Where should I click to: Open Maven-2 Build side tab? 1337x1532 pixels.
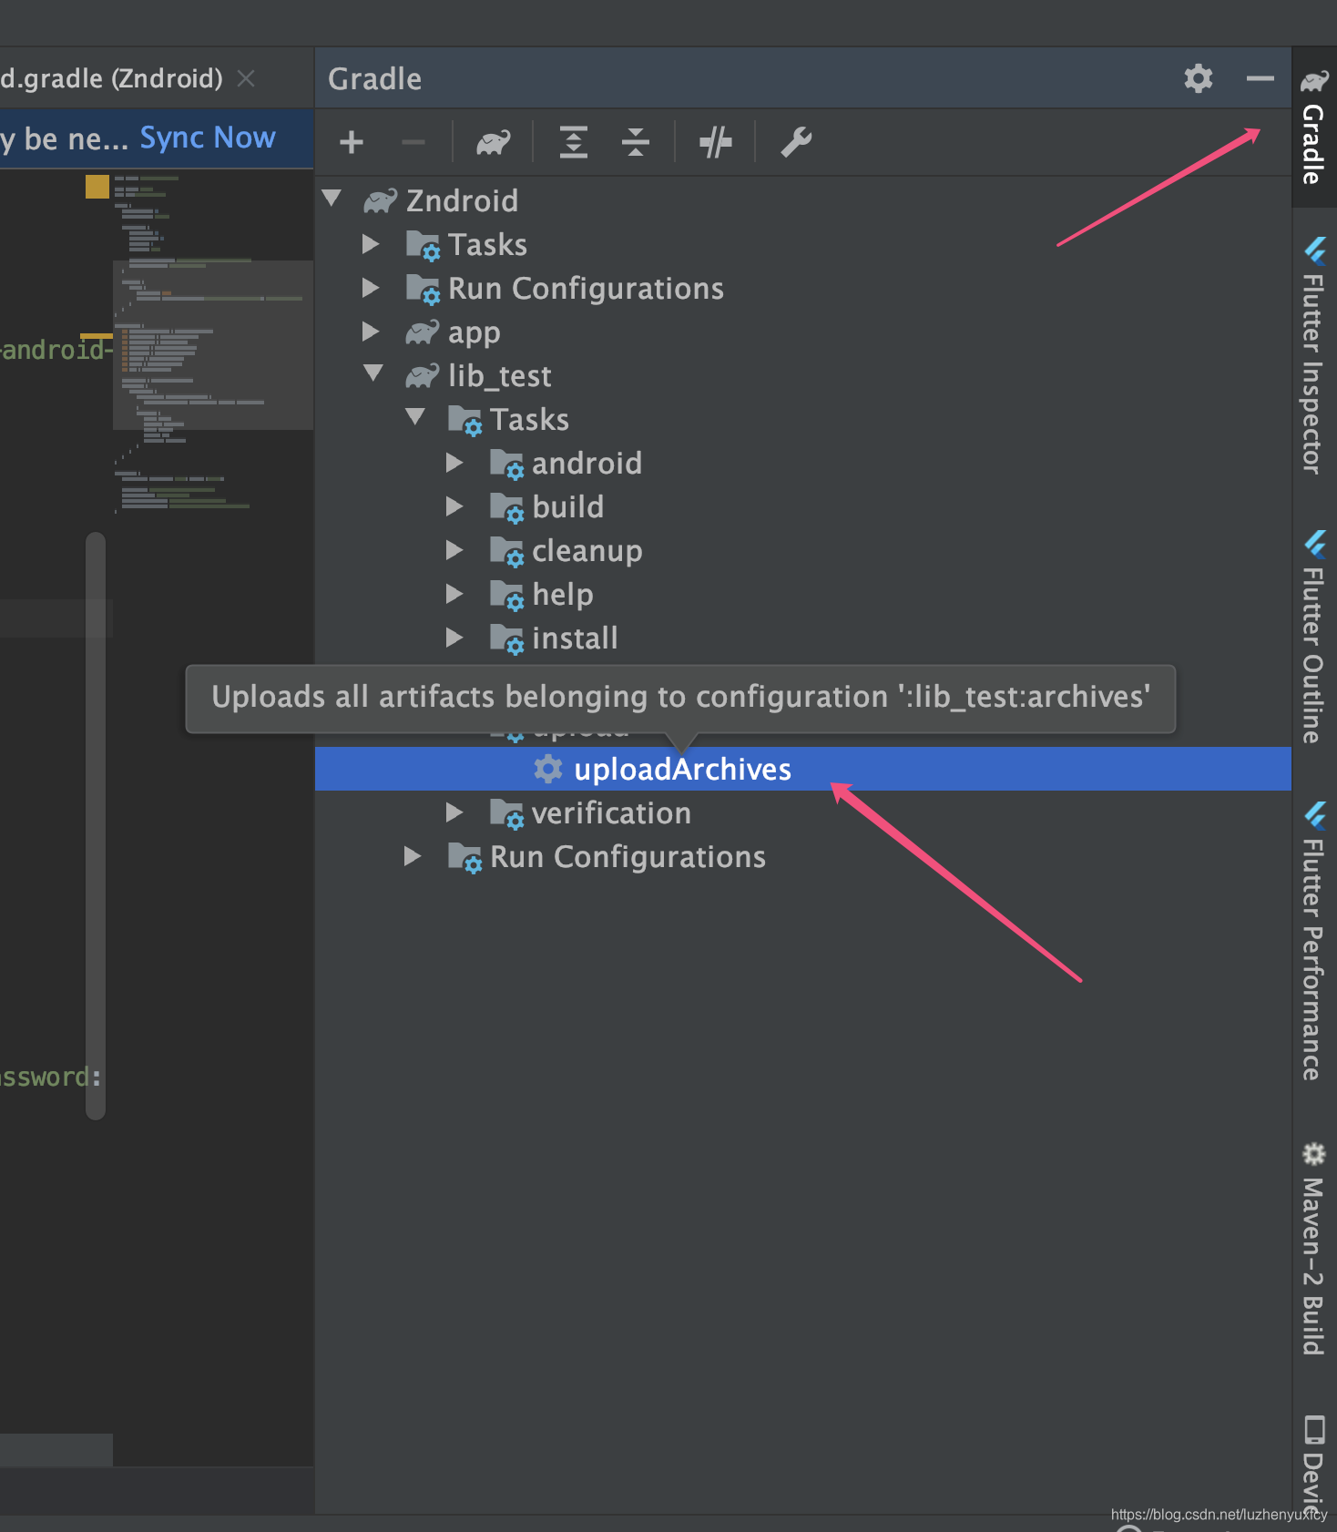tap(1313, 1248)
